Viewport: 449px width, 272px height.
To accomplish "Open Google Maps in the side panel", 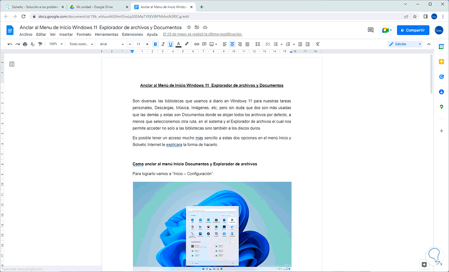I will (442, 107).
